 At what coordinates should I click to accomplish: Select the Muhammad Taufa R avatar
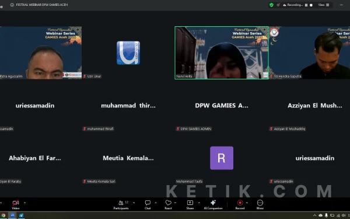click(x=222, y=158)
